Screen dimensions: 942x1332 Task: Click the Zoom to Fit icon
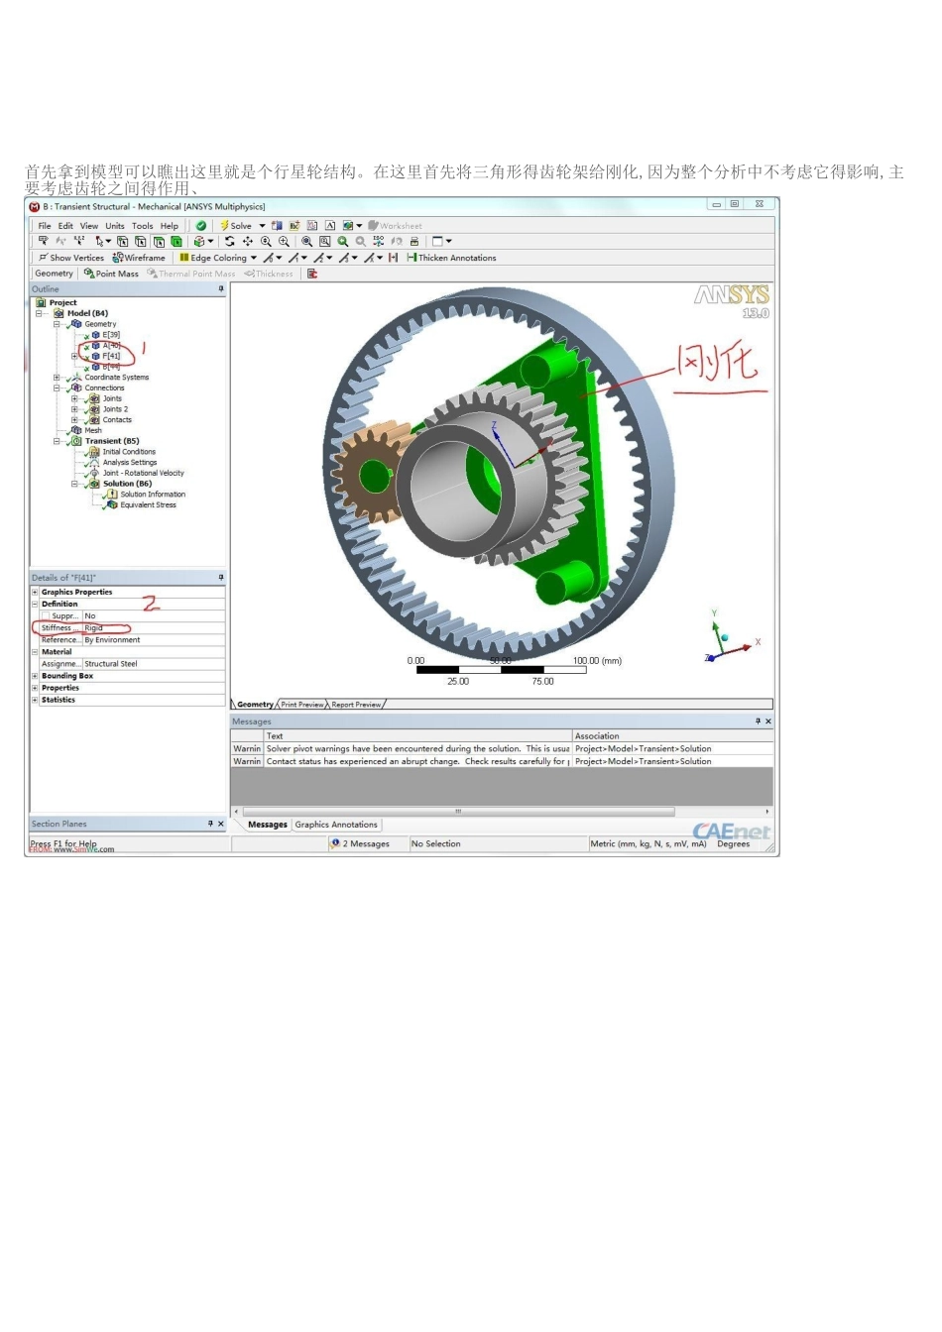(306, 241)
